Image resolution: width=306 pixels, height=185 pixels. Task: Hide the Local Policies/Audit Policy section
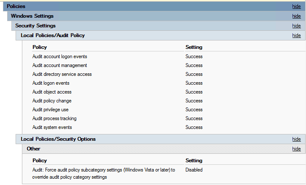pyautogui.click(x=296, y=35)
